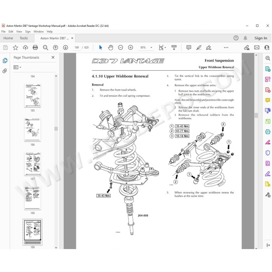Select the highlight text pen tool
This screenshot has height=272, width=272.
point(199,47)
